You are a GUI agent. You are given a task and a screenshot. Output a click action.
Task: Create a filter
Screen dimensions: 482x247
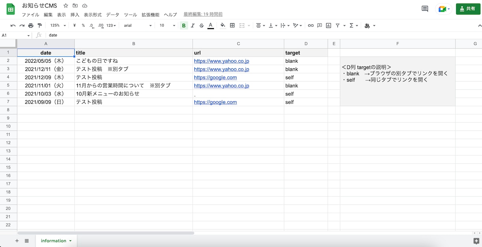point(338,26)
